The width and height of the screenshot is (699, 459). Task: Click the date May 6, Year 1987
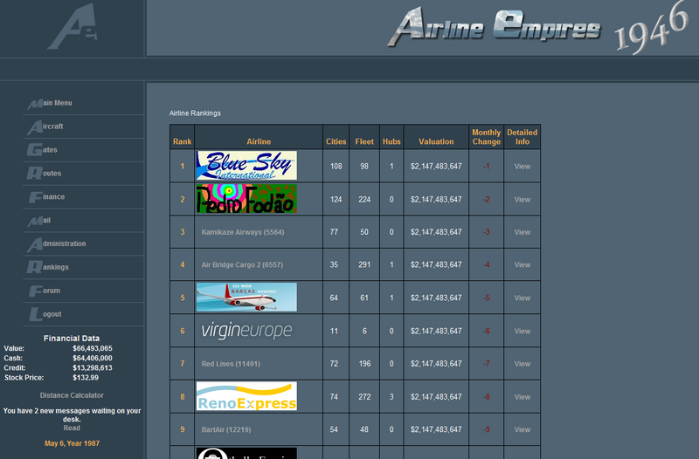pyautogui.click(x=72, y=444)
